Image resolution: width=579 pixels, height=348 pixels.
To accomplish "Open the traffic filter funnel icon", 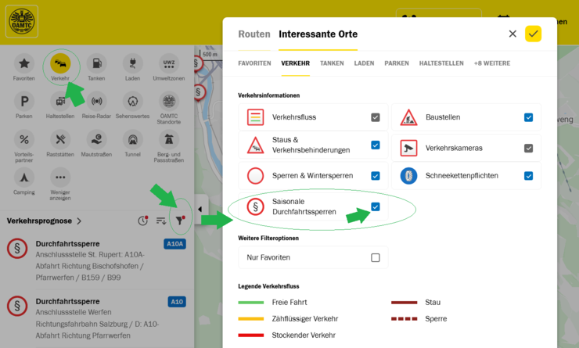I will pyautogui.click(x=180, y=221).
